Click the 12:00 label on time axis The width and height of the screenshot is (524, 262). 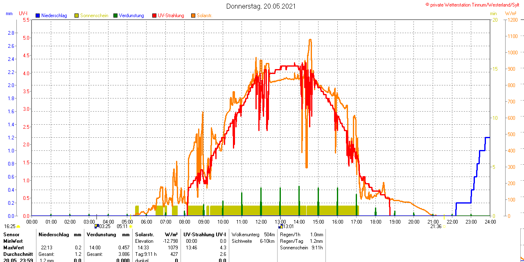click(261, 222)
